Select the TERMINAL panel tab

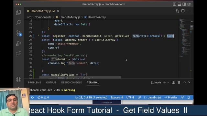coord(93,82)
